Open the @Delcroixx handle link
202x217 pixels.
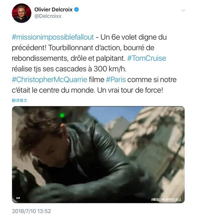(x=48, y=16)
